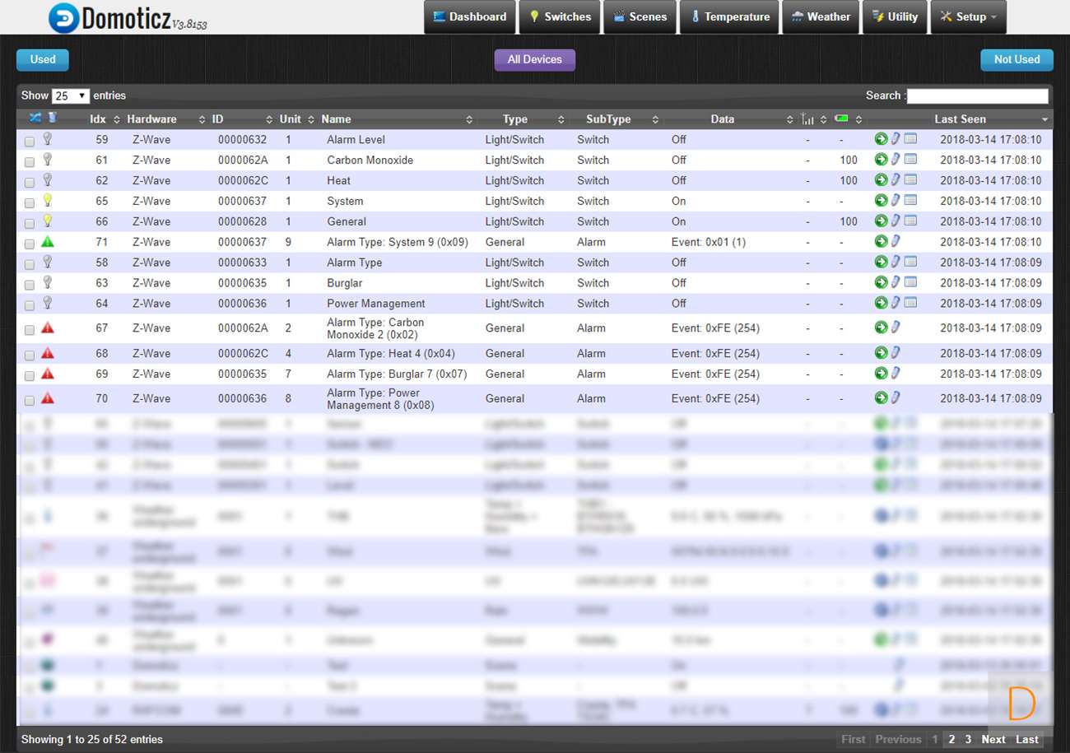Open the log icon for Heat device
1070x753 pixels.
tap(910, 180)
